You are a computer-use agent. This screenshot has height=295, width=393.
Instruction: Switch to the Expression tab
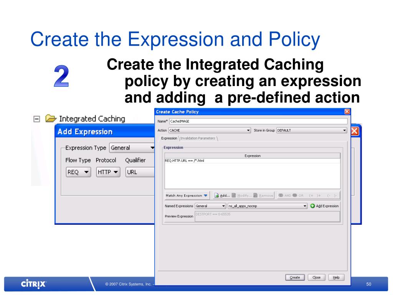(169, 138)
